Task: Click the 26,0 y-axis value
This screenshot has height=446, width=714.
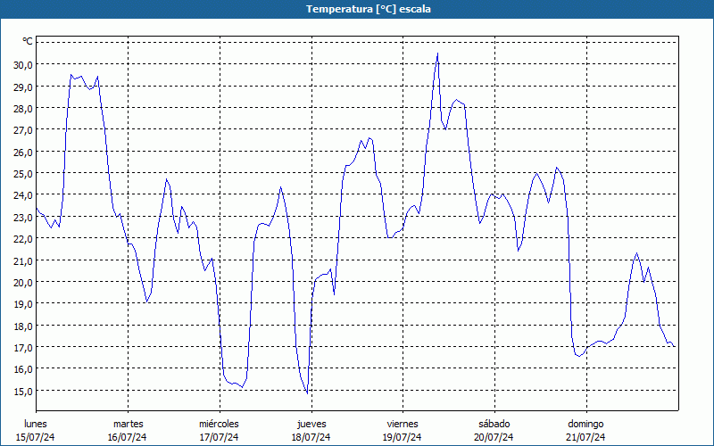Action: point(23,152)
